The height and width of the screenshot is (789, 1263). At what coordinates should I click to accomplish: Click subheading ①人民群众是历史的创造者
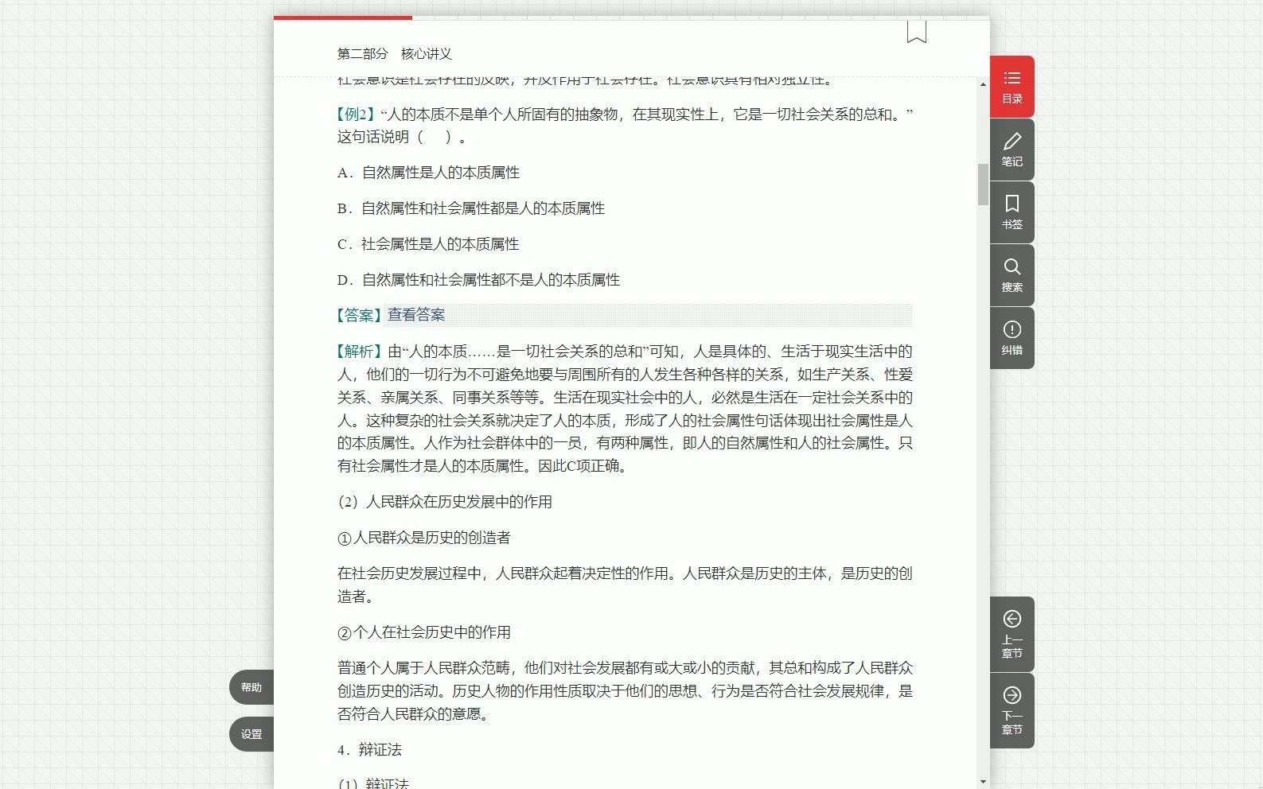coord(424,538)
